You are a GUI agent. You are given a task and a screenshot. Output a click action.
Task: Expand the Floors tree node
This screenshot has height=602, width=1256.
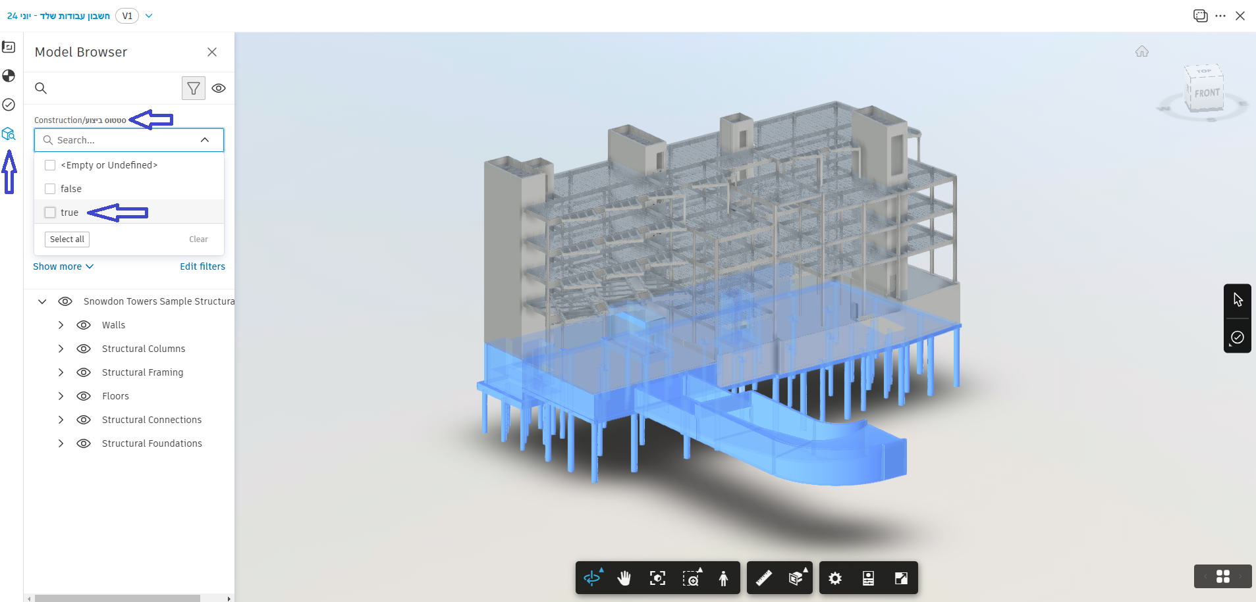[x=61, y=396]
